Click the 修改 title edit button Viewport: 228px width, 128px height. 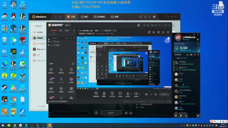point(97,30)
